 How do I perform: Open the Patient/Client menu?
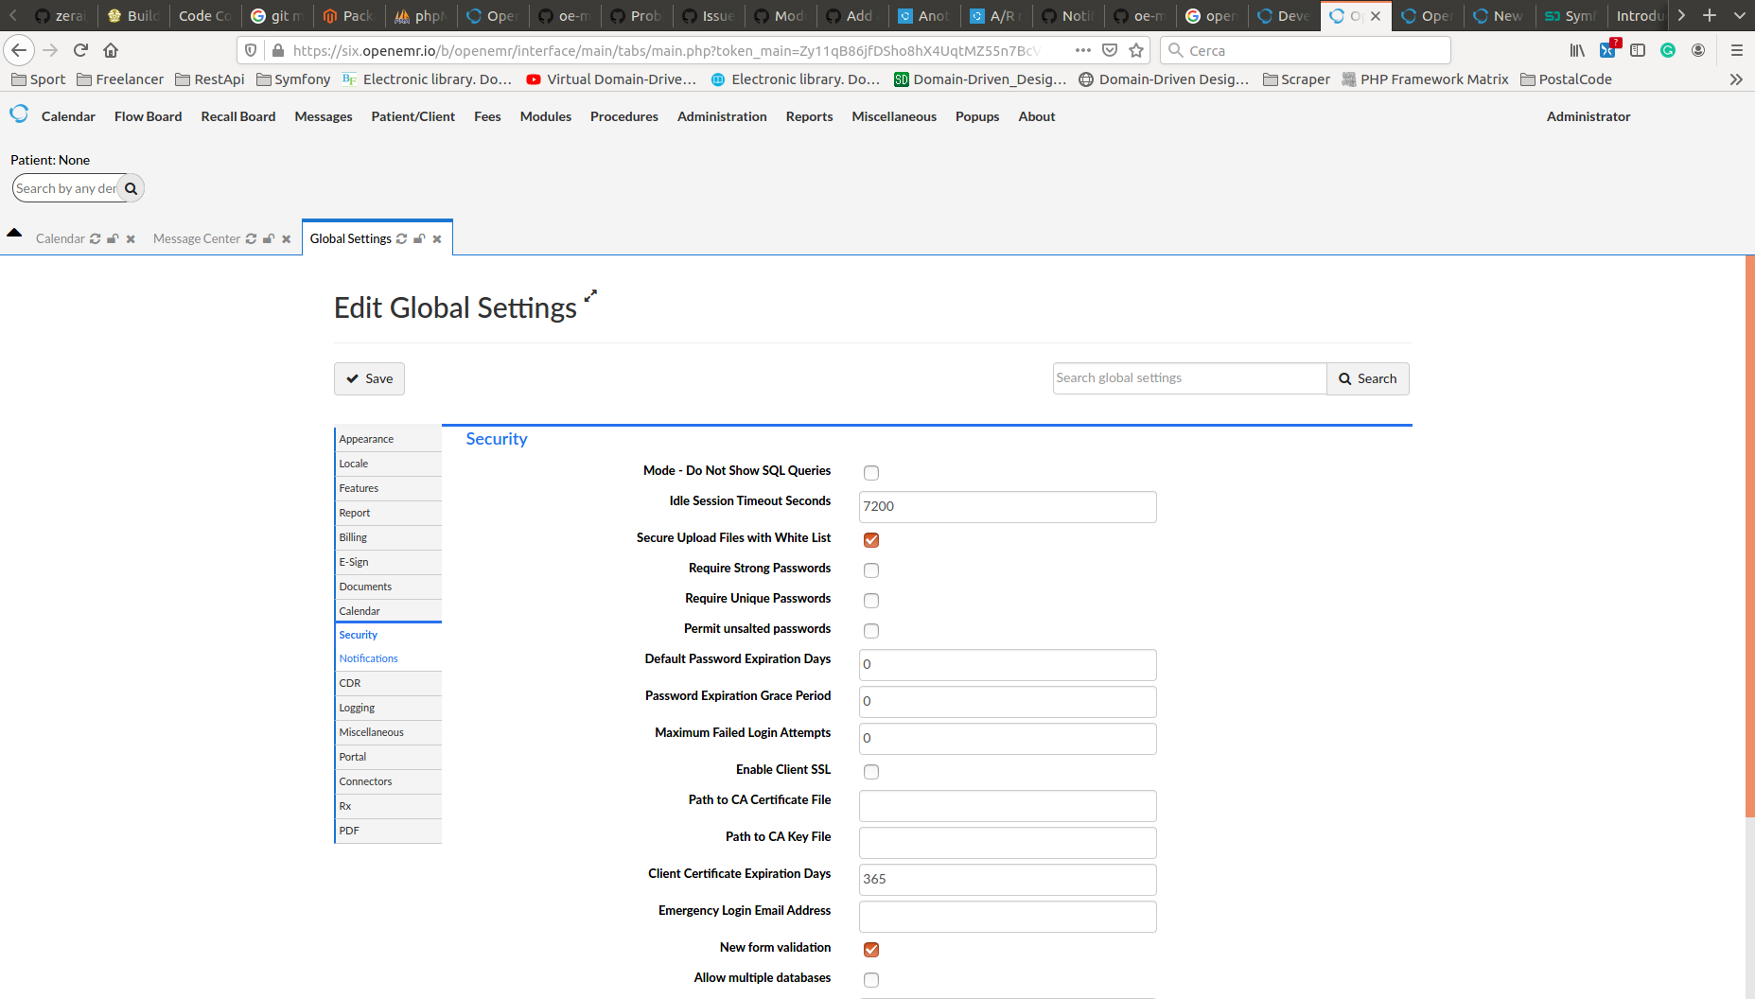[x=412, y=116]
